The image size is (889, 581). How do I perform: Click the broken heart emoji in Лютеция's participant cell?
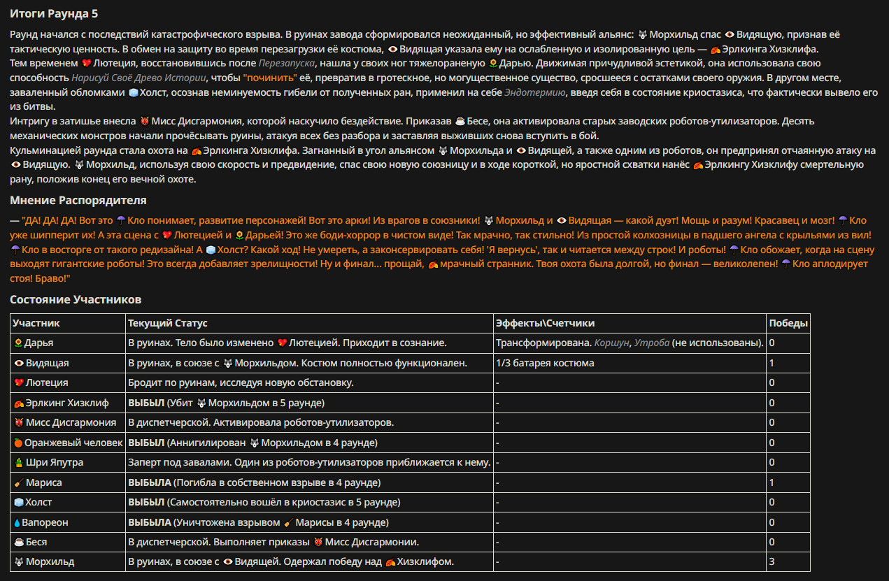point(18,383)
